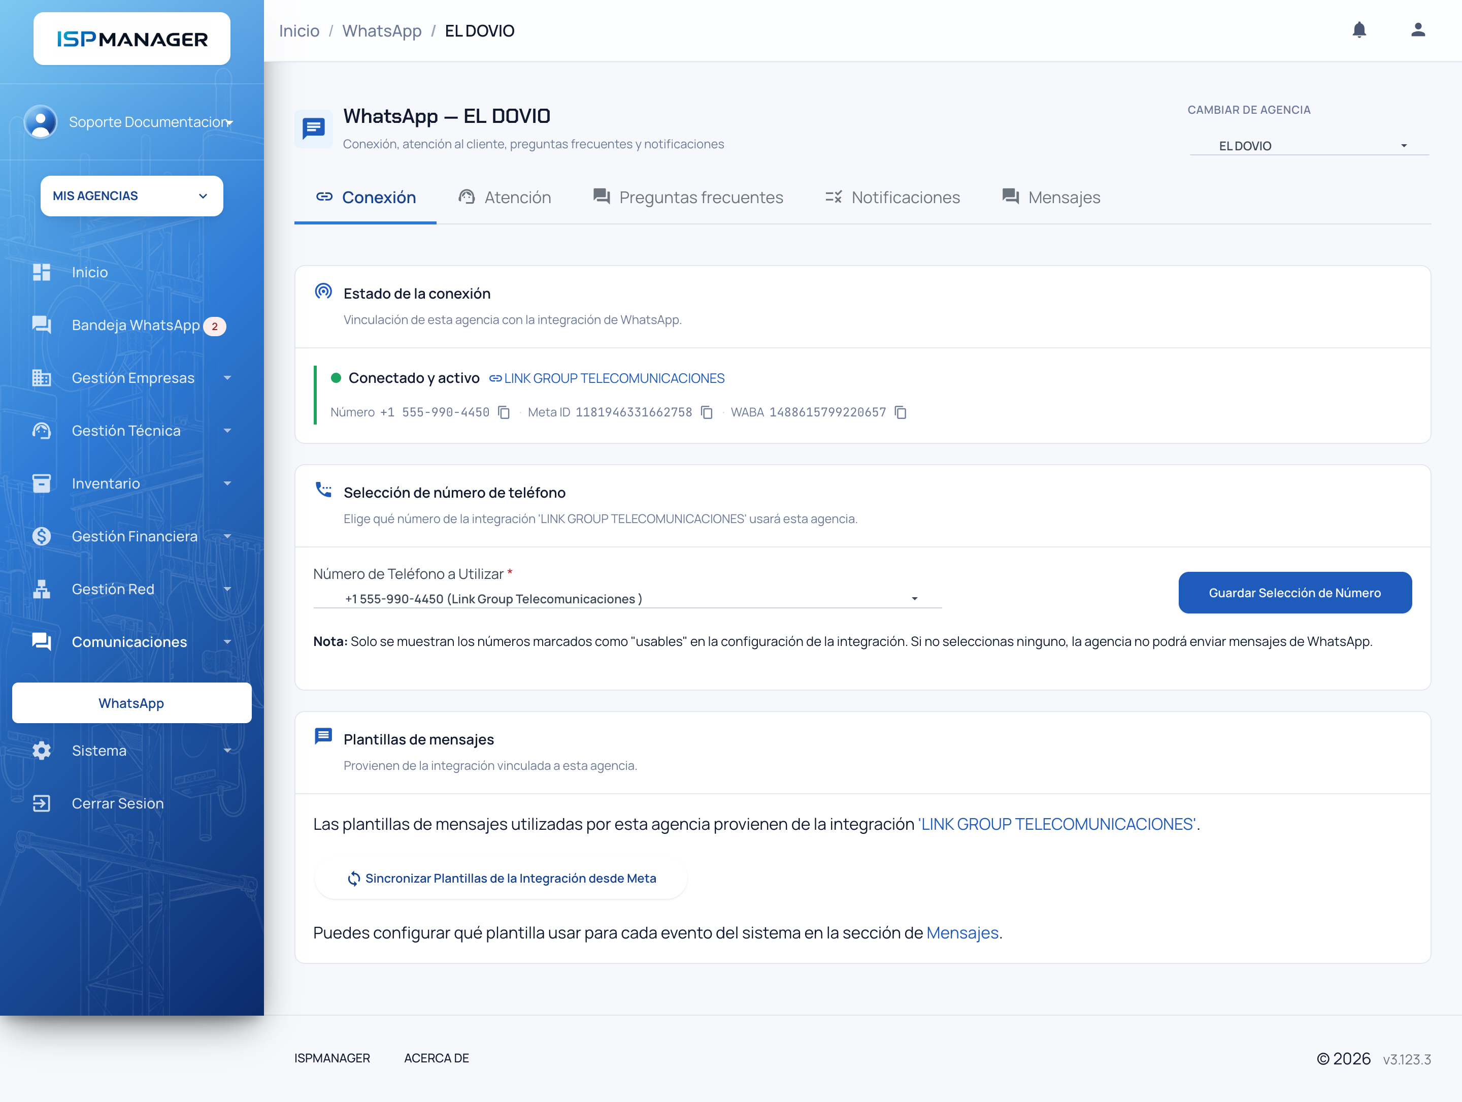Click the v3.123.3 version text
Image resolution: width=1462 pixels, height=1102 pixels.
1407,1060
